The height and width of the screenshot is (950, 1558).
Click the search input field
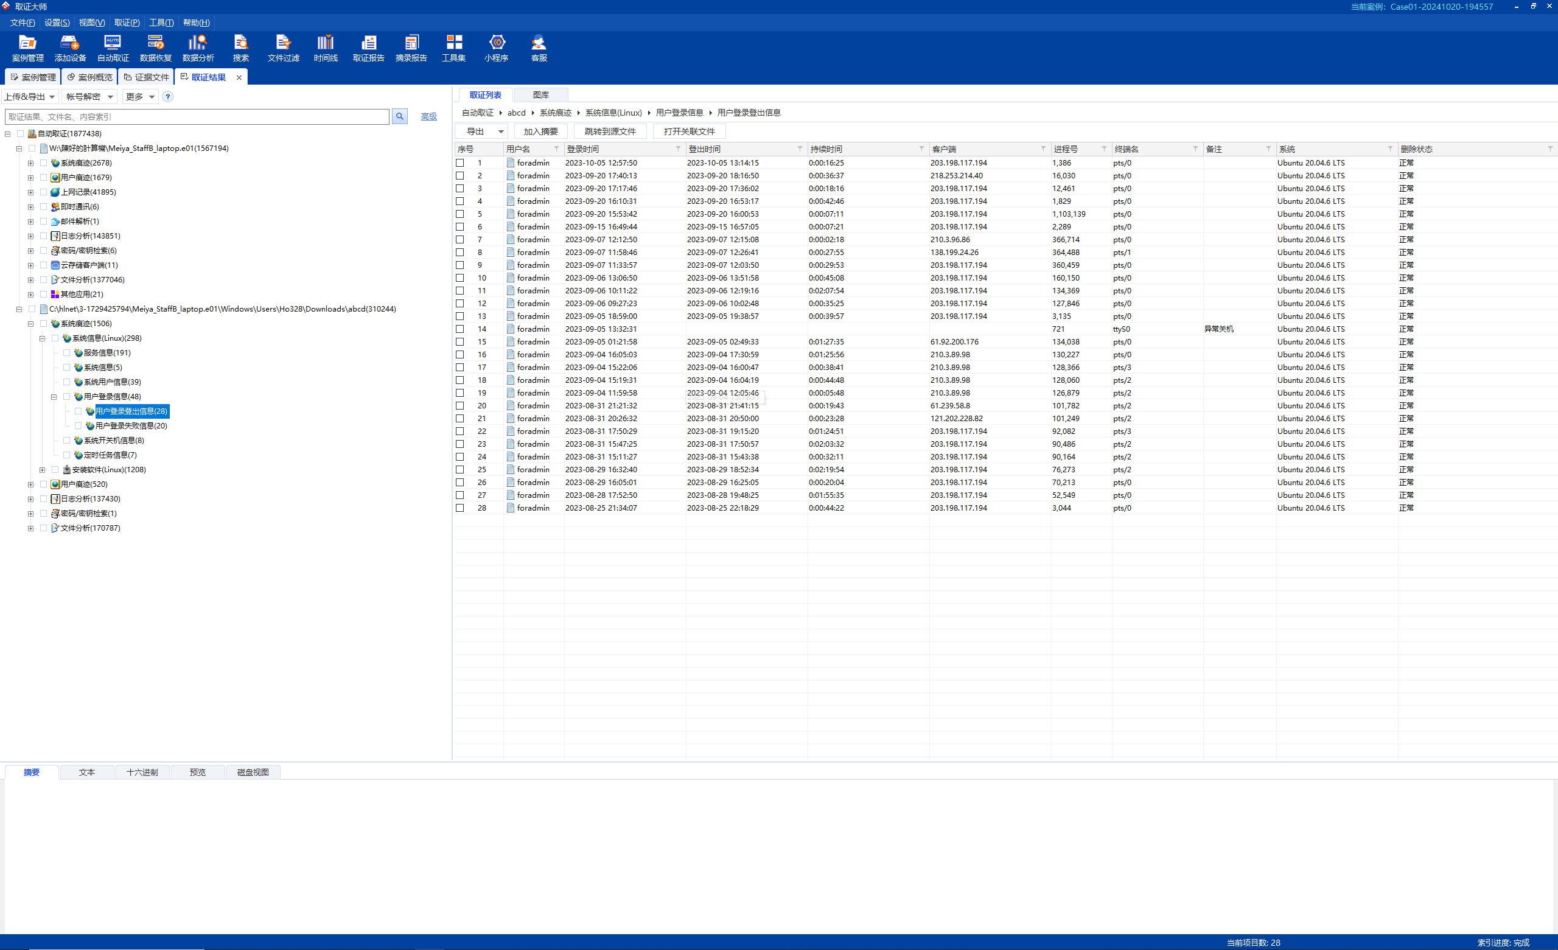pyautogui.click(x=200, y=116)
